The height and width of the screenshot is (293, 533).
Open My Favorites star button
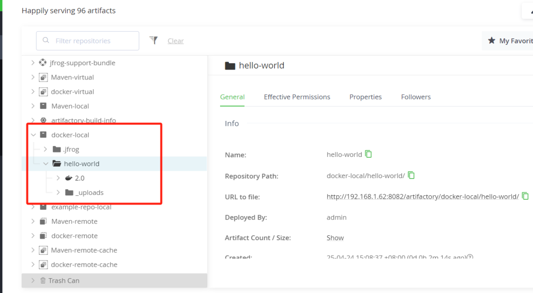[x=508, y=41]
